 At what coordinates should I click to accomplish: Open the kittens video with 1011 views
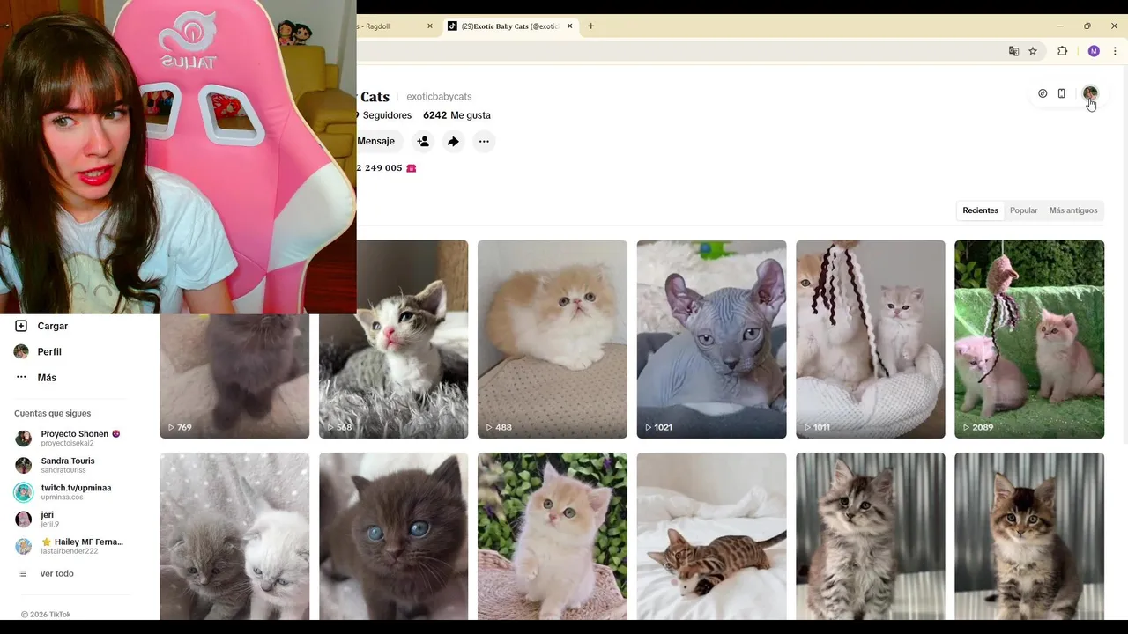[871, 339]
